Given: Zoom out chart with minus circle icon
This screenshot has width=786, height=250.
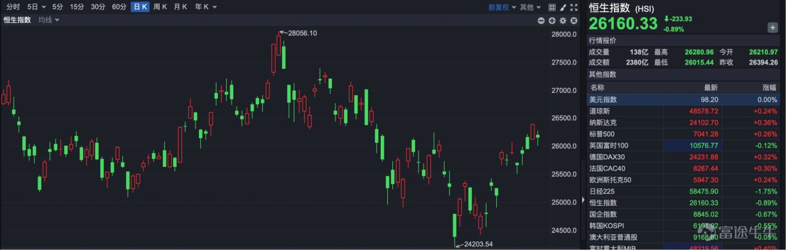Looking at the screenshot, I should coord(541,21).
